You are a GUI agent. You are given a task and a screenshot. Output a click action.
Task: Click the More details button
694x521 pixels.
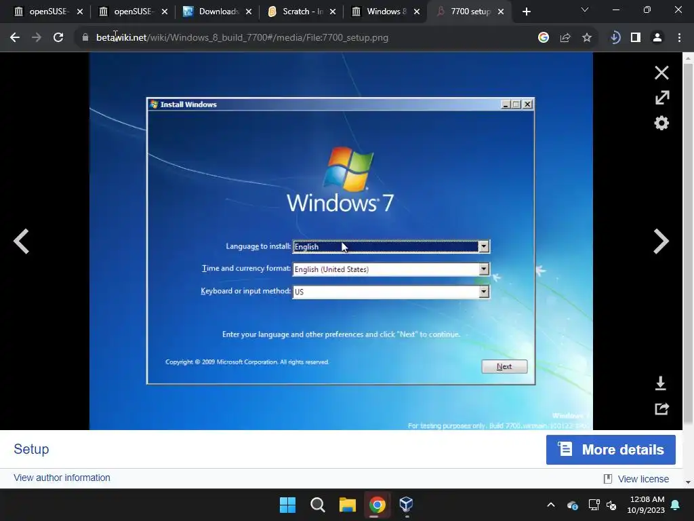(611, 450)
